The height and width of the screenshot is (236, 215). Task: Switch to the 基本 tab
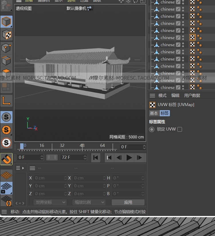(x=154, y=113)
